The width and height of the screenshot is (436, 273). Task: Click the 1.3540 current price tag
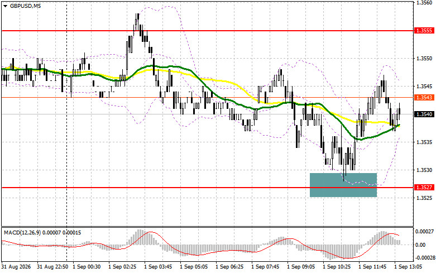[424, 114]
